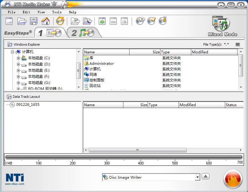Sort explorer list by Modified column
Screen dimensions: 248x192
214,52
